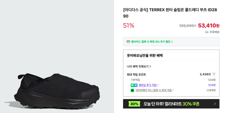This screenshot has width=228, height=113.
Task: Click the 51% discount rate
Action: click(129, 26)
